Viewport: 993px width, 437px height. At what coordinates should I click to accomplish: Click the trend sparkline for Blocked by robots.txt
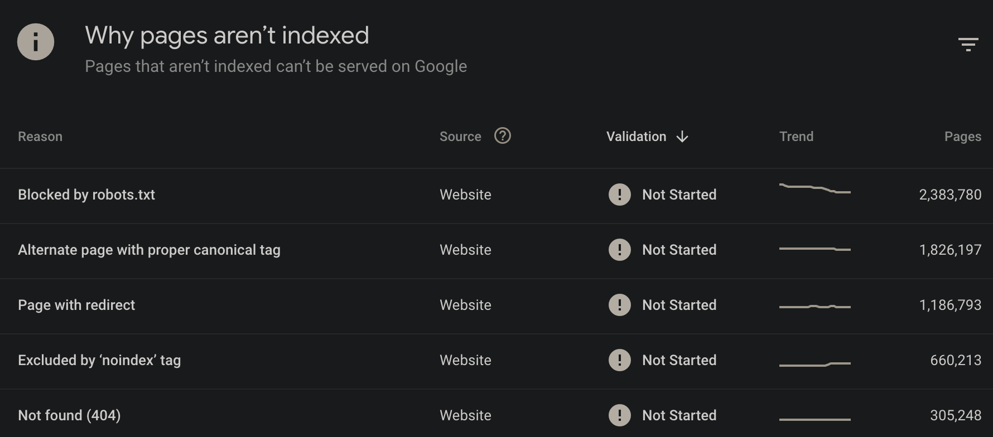point(815,188)
